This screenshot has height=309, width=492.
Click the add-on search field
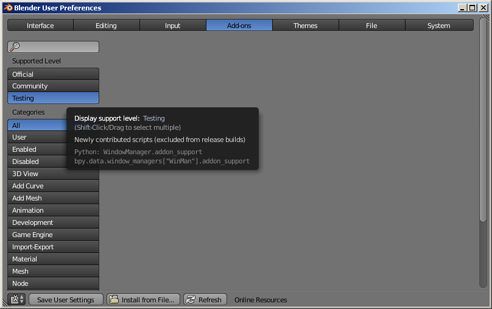pyautogui.click(x=53, y=47)
